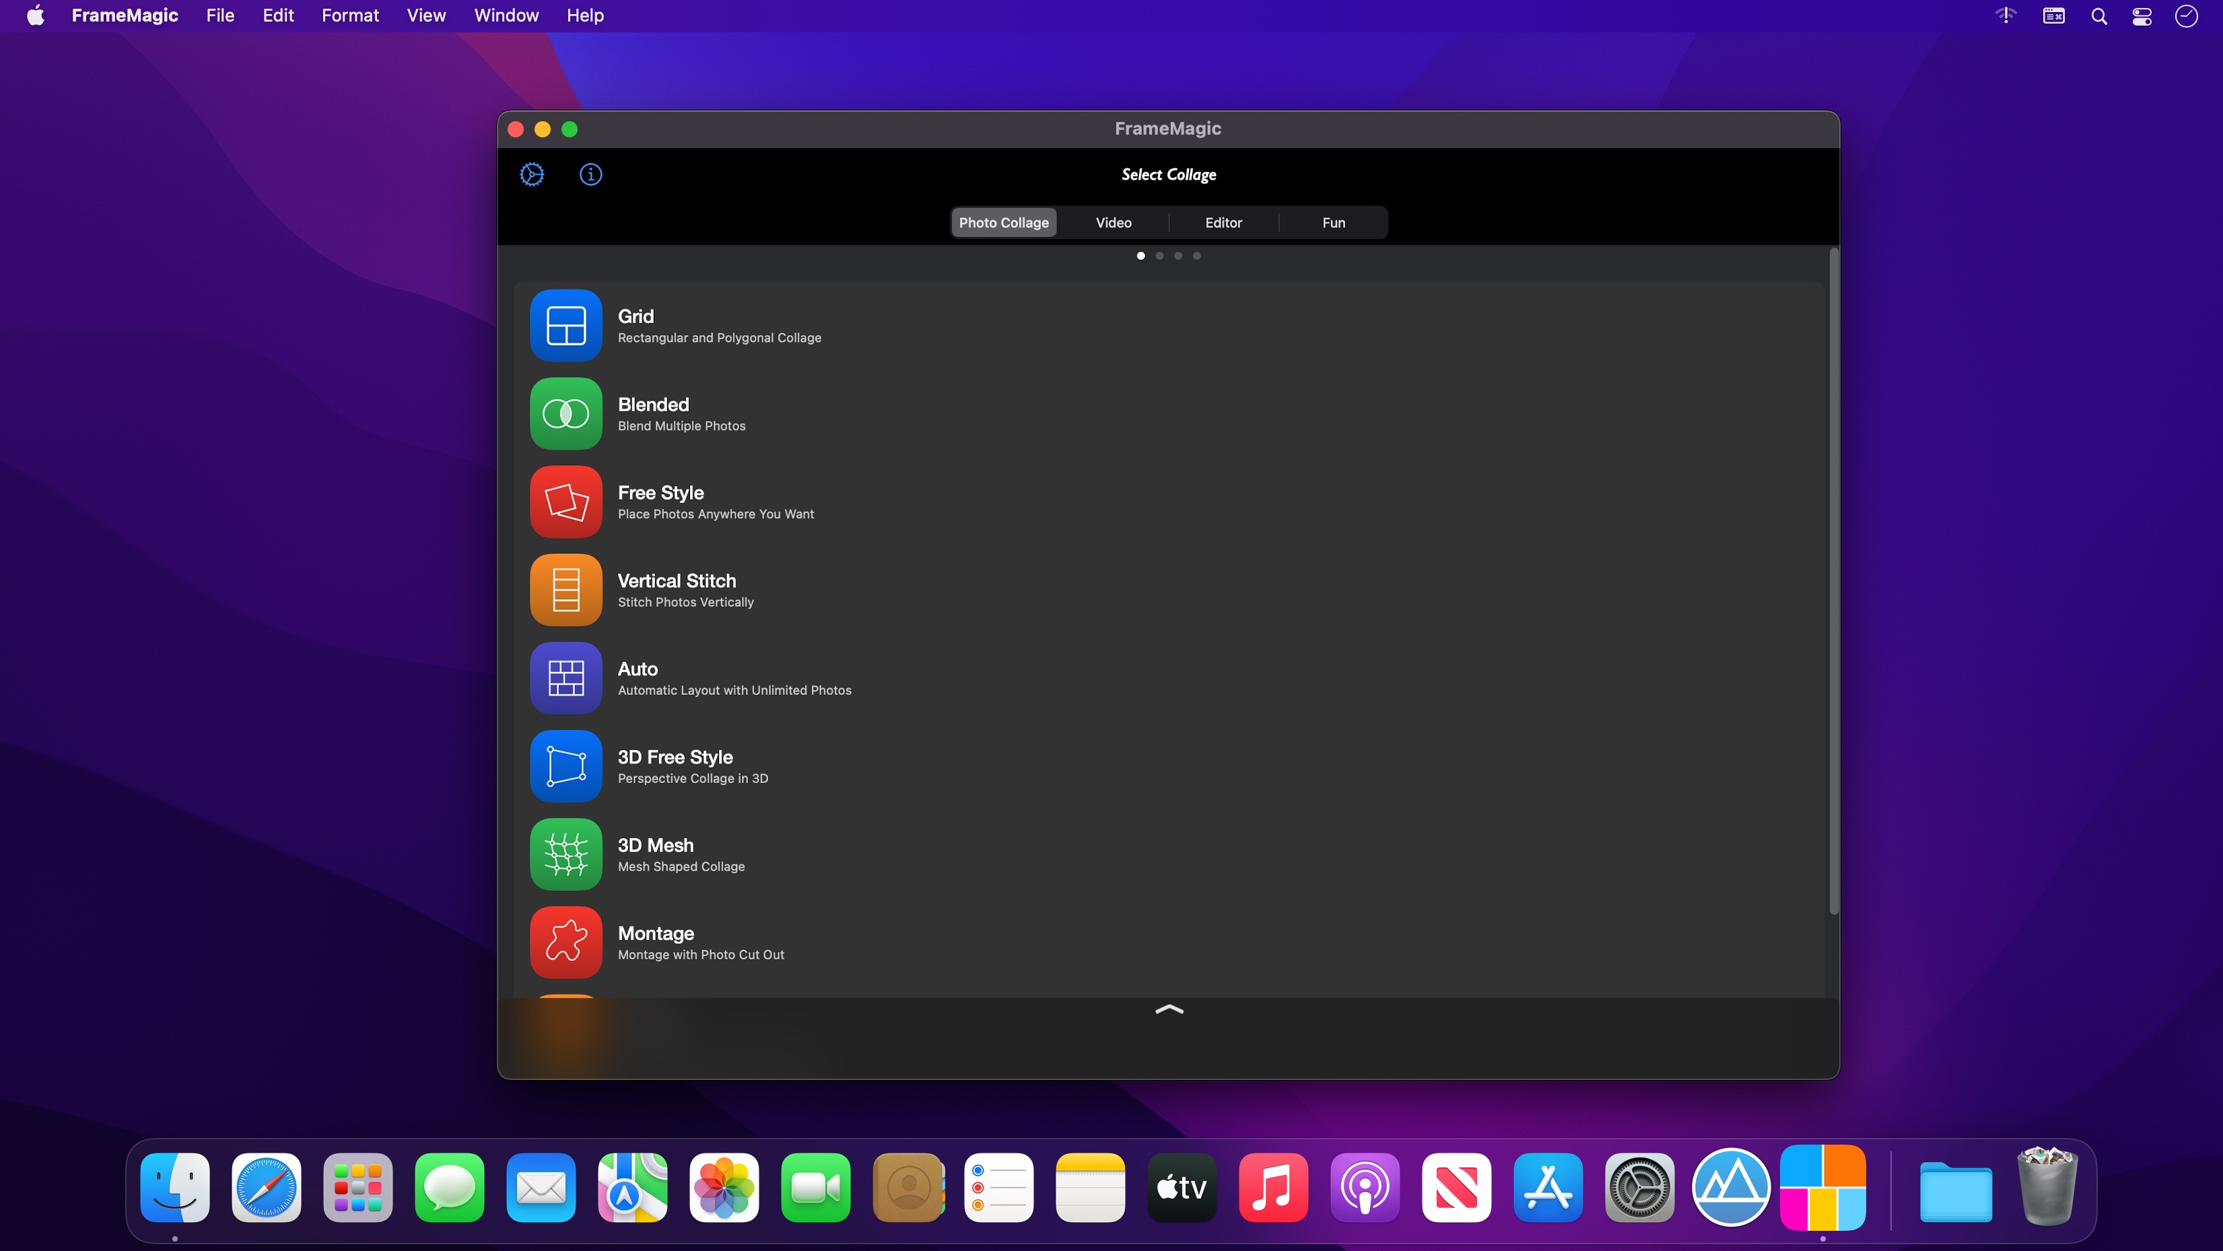This screenshot has width=2223, height=1251.
Task: Open the View menu in menu bar
Action: (x=425, y=15)
